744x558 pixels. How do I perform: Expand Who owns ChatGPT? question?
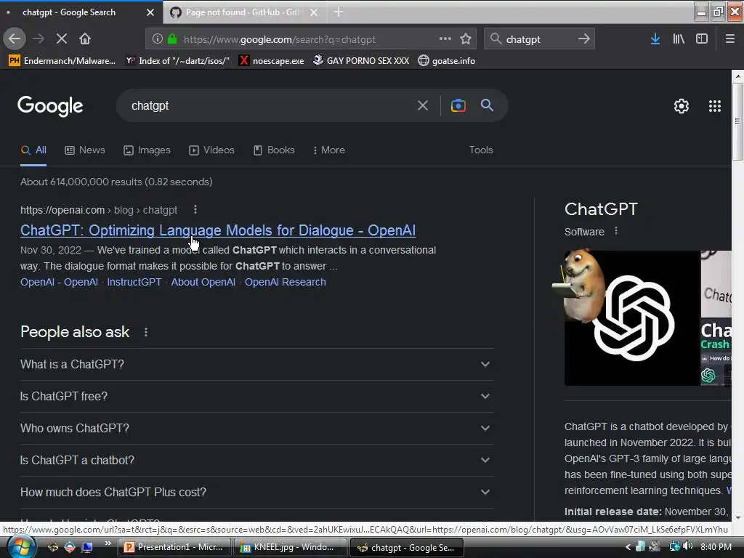pyautogui.click(x=256, y=428)
